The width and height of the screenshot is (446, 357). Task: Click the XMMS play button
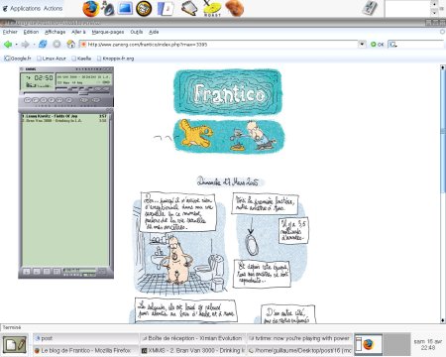tap(36, 100)
